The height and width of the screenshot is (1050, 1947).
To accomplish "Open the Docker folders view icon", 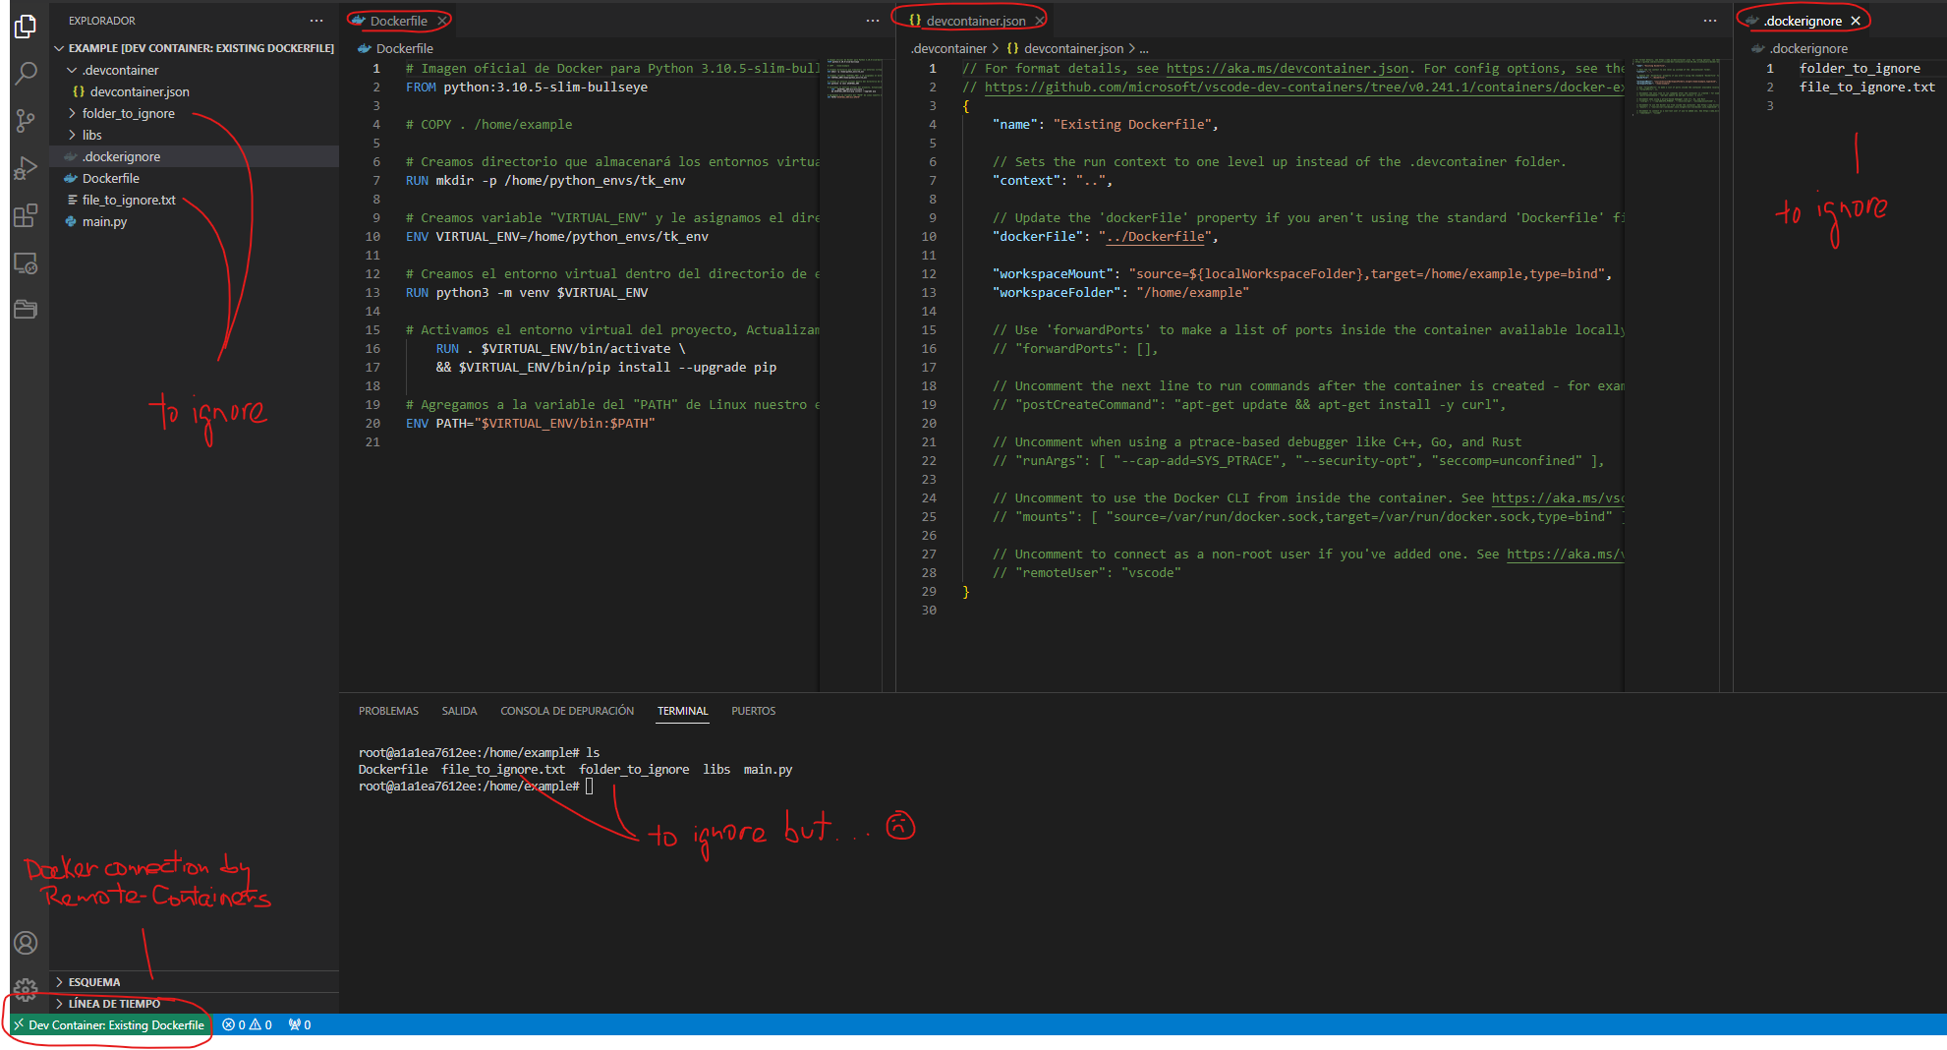I will [27, 310].
